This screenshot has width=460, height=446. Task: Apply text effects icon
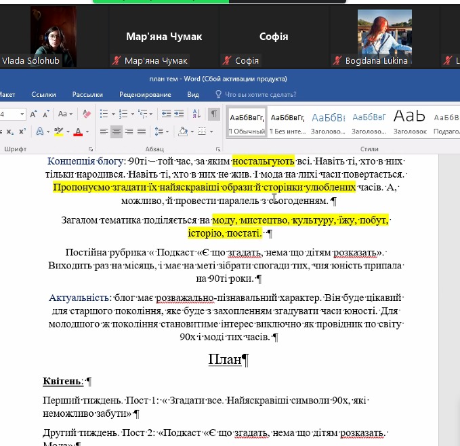[39, 131]
